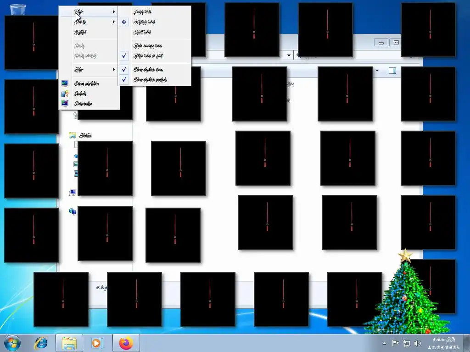Open the Recycle Bin desktop icon
470x352 pixels.
point(18,10)
